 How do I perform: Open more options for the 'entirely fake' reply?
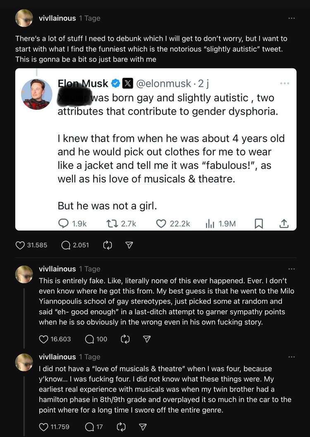292,269
